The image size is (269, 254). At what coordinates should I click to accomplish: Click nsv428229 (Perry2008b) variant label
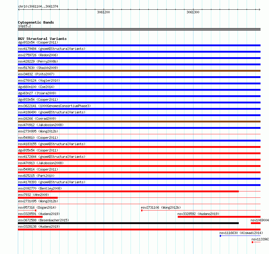38,61
